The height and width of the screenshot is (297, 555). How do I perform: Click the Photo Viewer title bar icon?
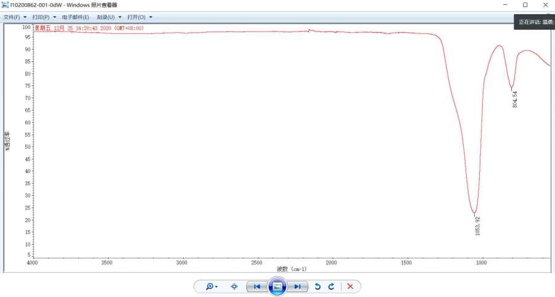coord(6,5)
